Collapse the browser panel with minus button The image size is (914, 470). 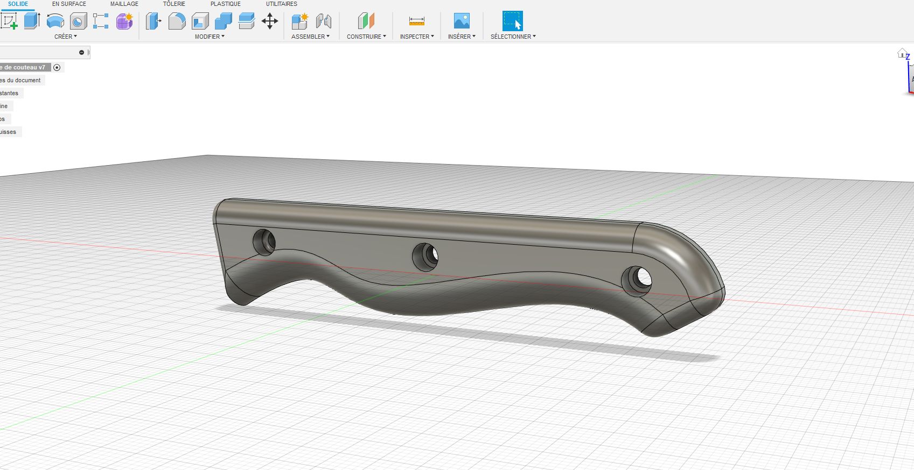[82, 53]
